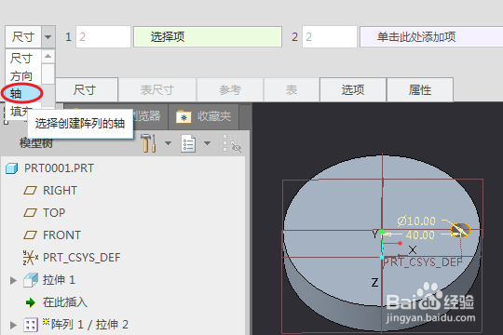The height and width of the screenshot is (335, 503).
Task: Activate the 单击此处添加项 collector
Action: point(431,37)
